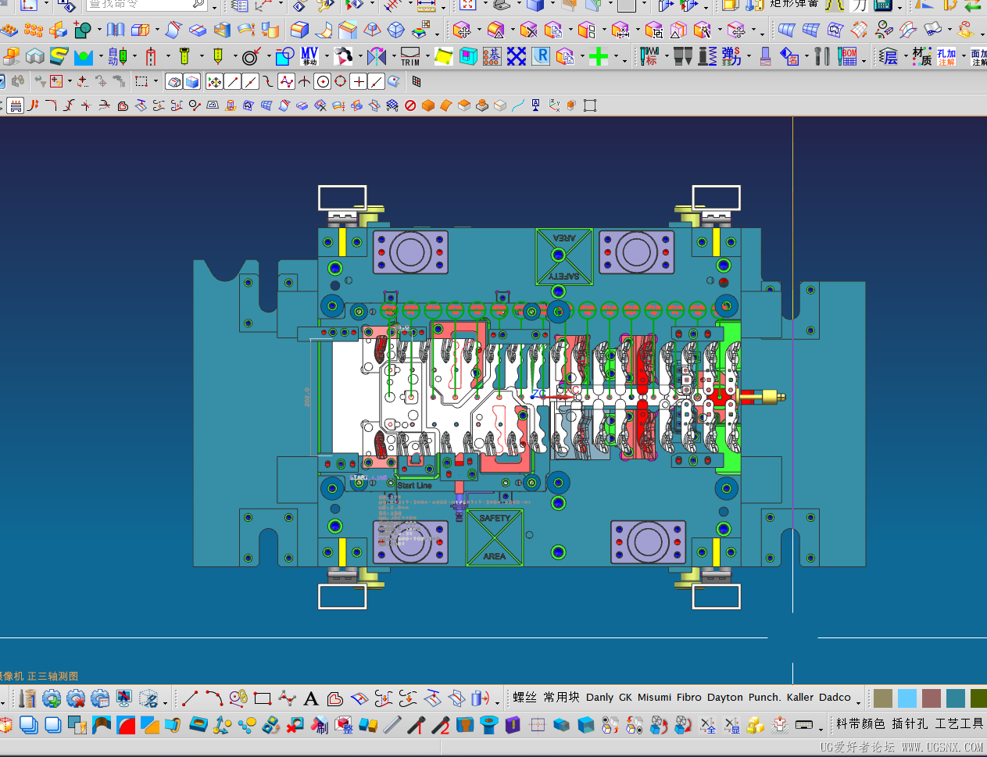Select the TRIM tool icon

click(x=410, y=56)
